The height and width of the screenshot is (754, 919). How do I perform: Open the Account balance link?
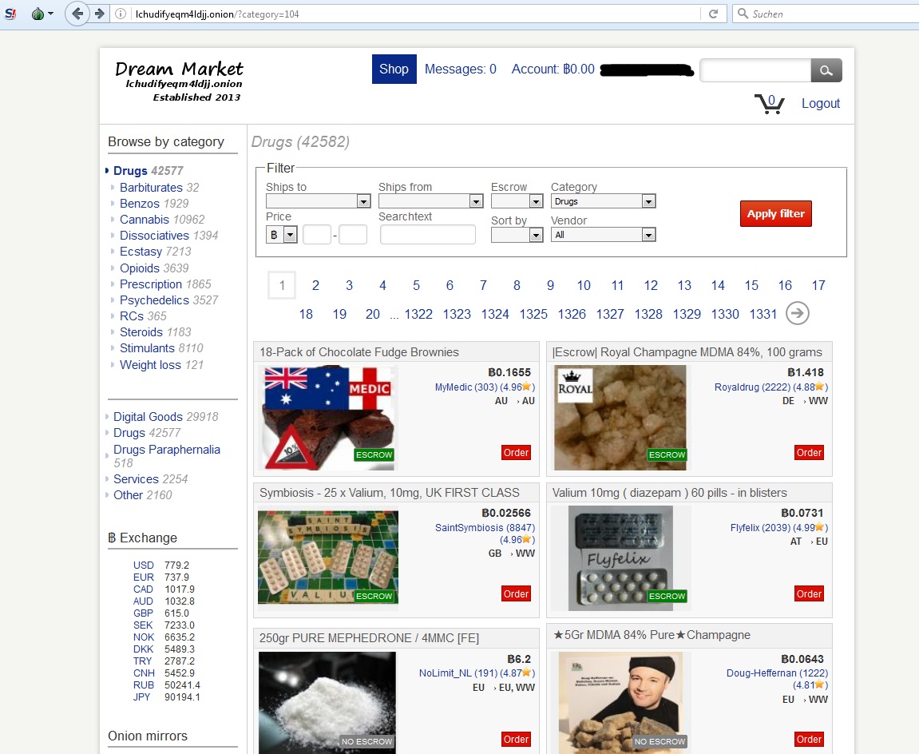(x=553, y=69)
